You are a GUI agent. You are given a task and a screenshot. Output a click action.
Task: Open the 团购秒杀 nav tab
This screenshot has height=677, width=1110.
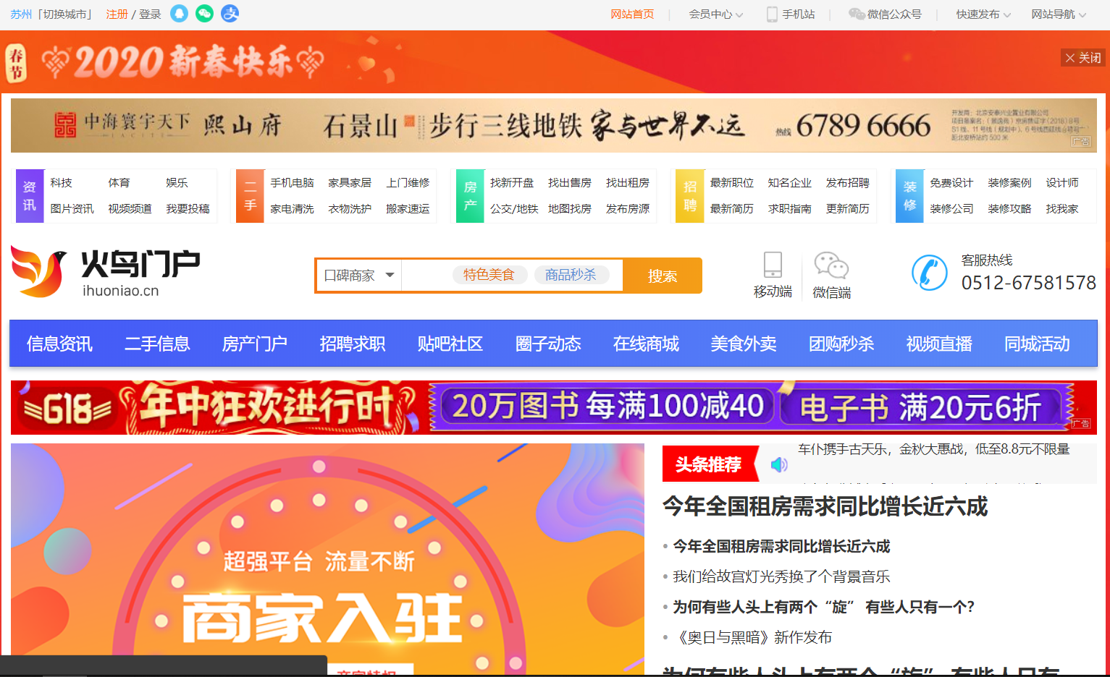841,344
